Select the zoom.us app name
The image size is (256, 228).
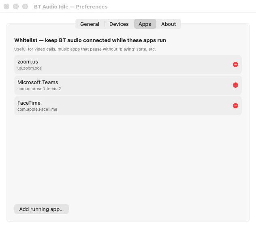[28, 62]
